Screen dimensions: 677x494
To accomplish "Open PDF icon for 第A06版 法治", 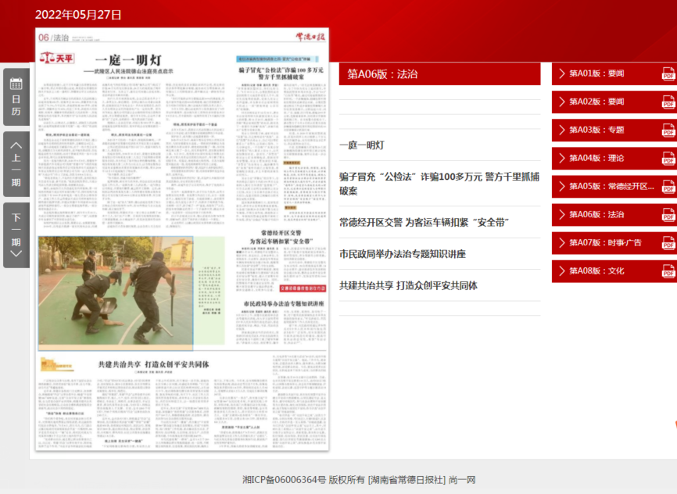I will point(668,215).
